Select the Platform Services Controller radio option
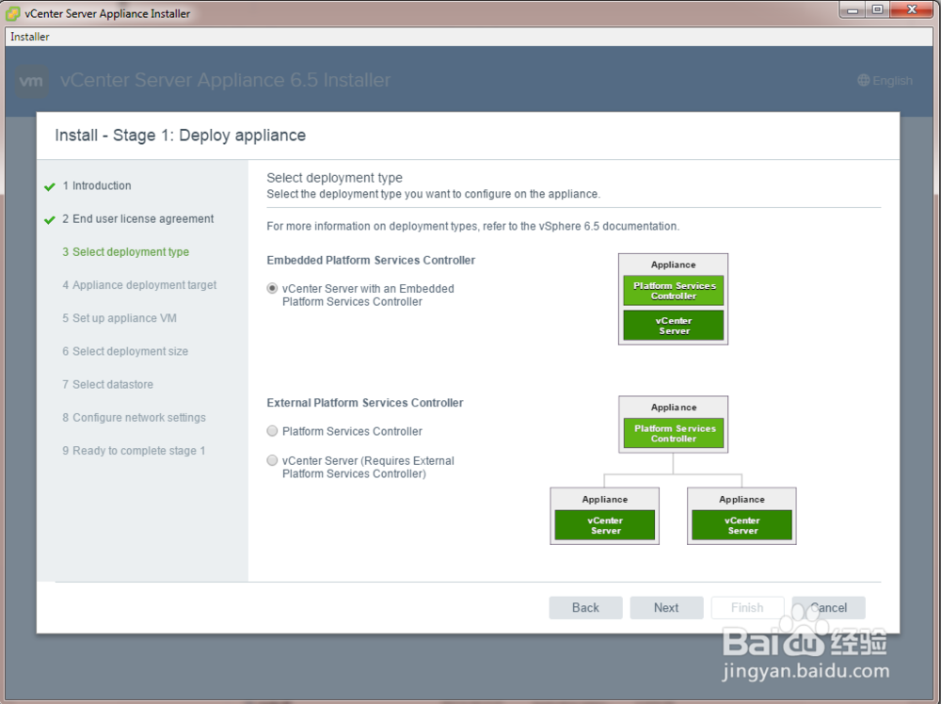The width and height of the screenshot is (941, 704). (x=273, y=431)
